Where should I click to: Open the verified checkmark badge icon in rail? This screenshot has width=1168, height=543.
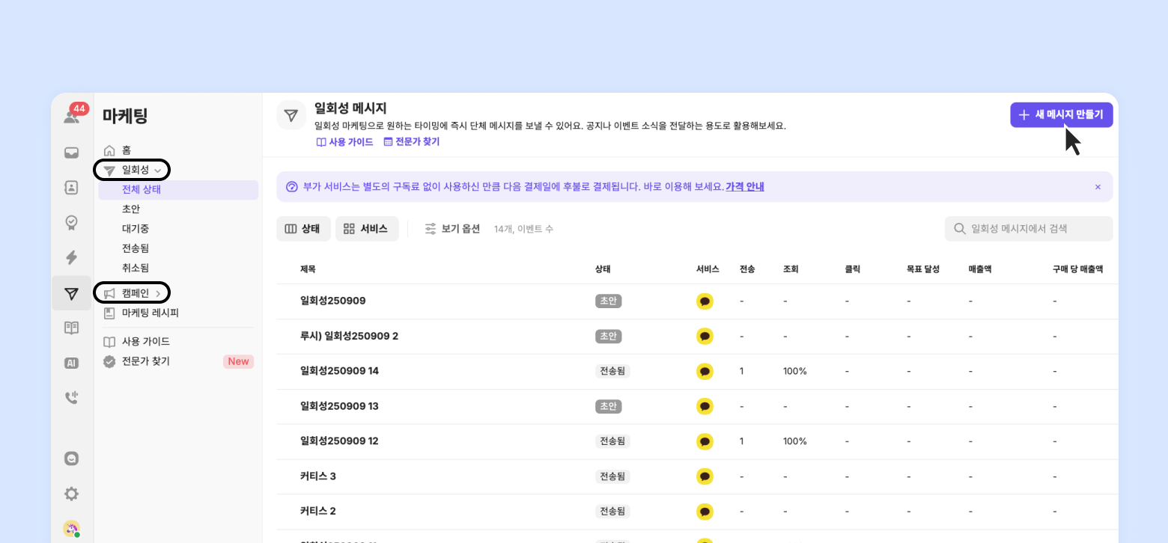pyautogui.click(x=72, y=222)
